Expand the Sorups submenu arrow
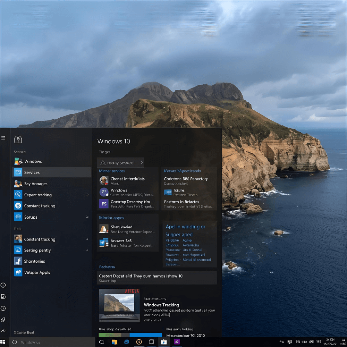This screenshot has width=347, height=347. pos(87,217)
